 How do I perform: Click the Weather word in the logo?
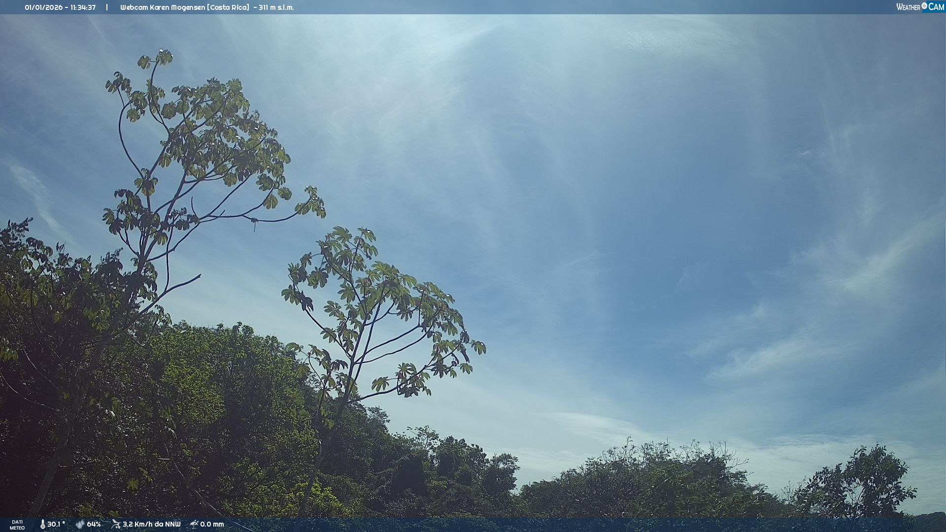coord(908,7)
